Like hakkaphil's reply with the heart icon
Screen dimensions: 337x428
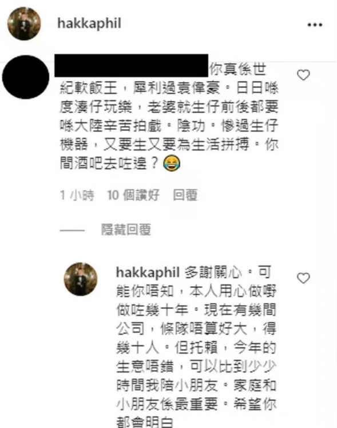coord(303,278)
